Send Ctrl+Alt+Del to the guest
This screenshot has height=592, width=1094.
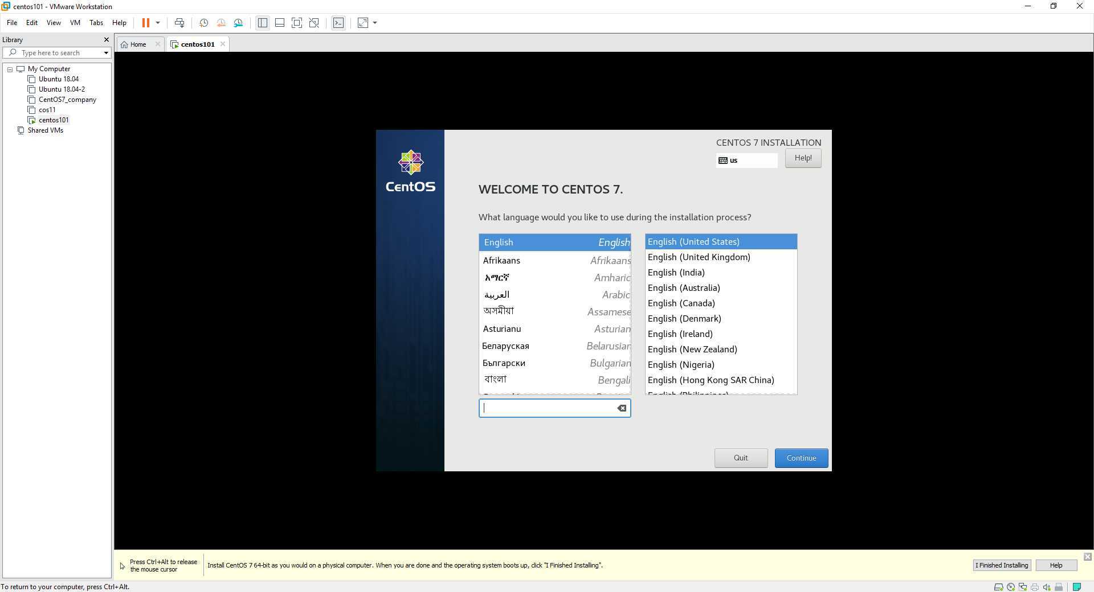pyautogui.click(x=179, y=23)
